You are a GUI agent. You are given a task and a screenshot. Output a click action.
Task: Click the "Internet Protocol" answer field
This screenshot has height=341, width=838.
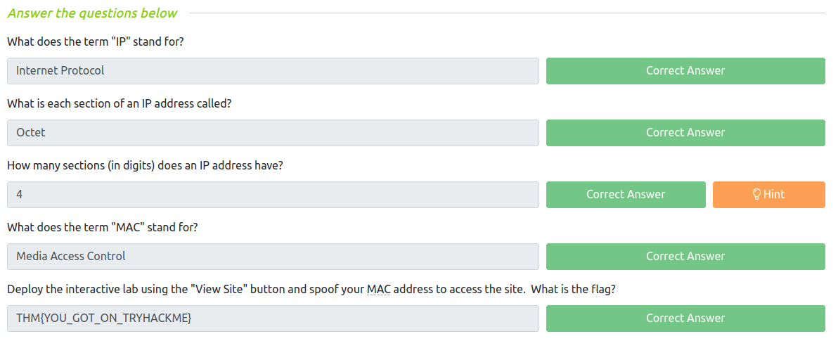[x=273, y=71]
